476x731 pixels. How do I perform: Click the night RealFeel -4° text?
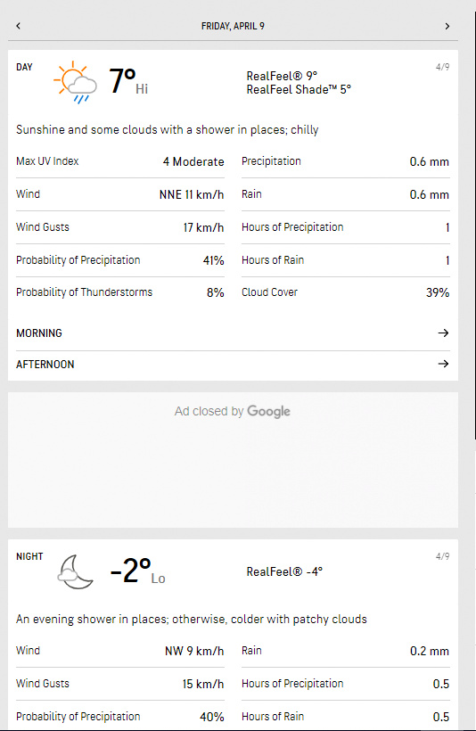(284, 571)
